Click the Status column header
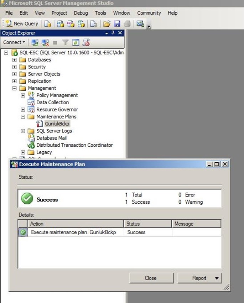 click(x=148, y=224)
